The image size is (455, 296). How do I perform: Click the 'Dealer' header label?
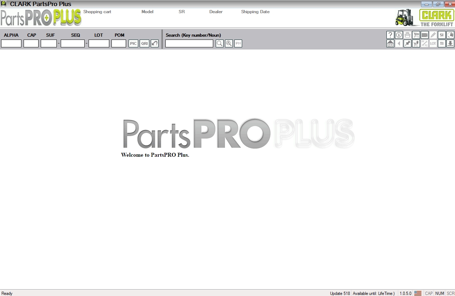coord(216,12)
